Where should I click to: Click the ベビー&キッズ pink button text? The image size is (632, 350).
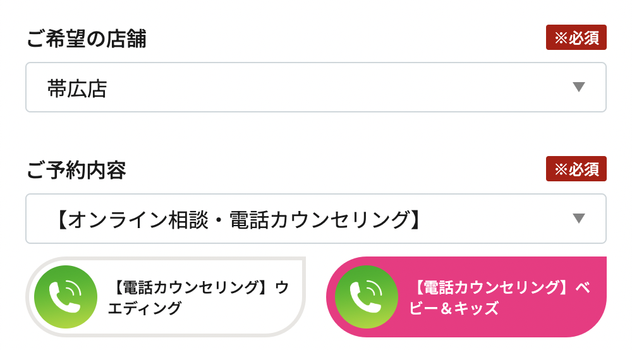click(x=500, y=298)
